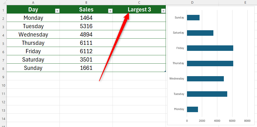257x127 pixels.
Task: Open the Sales column filter dropdown
Action: [110, 11]
